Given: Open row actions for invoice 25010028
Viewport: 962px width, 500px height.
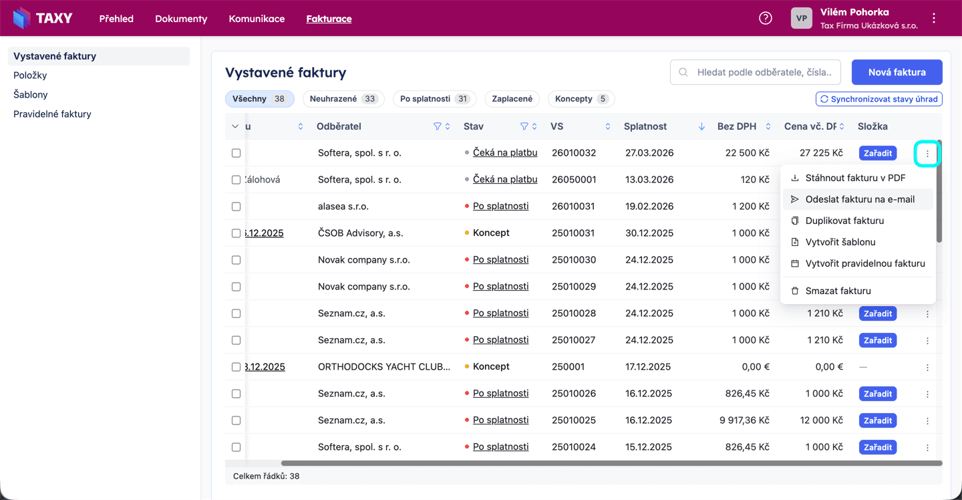Looking at the screenshot, I should click(x=927, y=314).
